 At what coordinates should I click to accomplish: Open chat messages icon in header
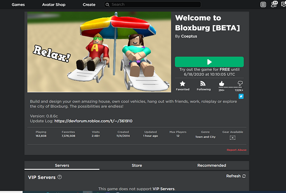coord(284,4)
